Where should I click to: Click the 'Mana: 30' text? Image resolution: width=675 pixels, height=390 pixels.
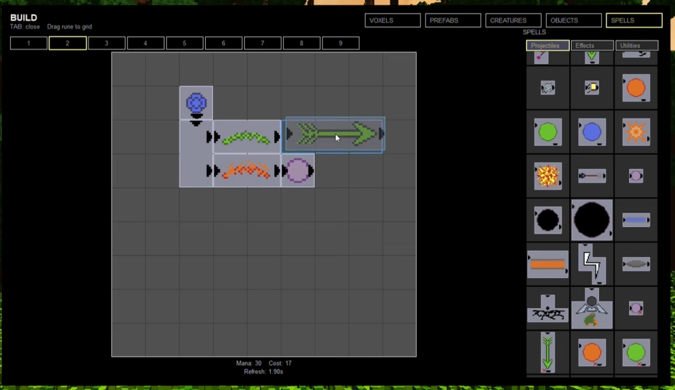click(249, 363)
